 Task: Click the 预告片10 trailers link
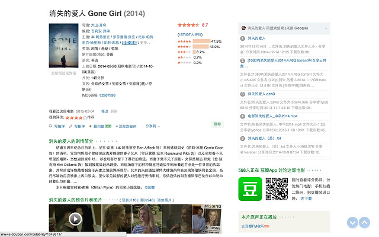(x=129, y=200)
